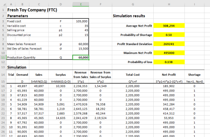Select the Variable cost value 35
This screenshot has height=137, width=210.
click(x=86, y=26)
